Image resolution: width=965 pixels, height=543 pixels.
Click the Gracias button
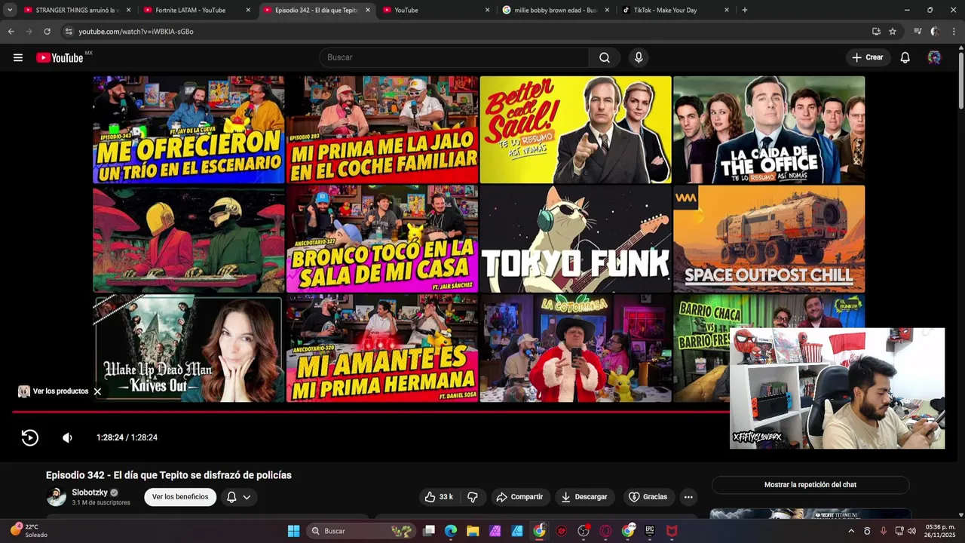pos(648,497)
